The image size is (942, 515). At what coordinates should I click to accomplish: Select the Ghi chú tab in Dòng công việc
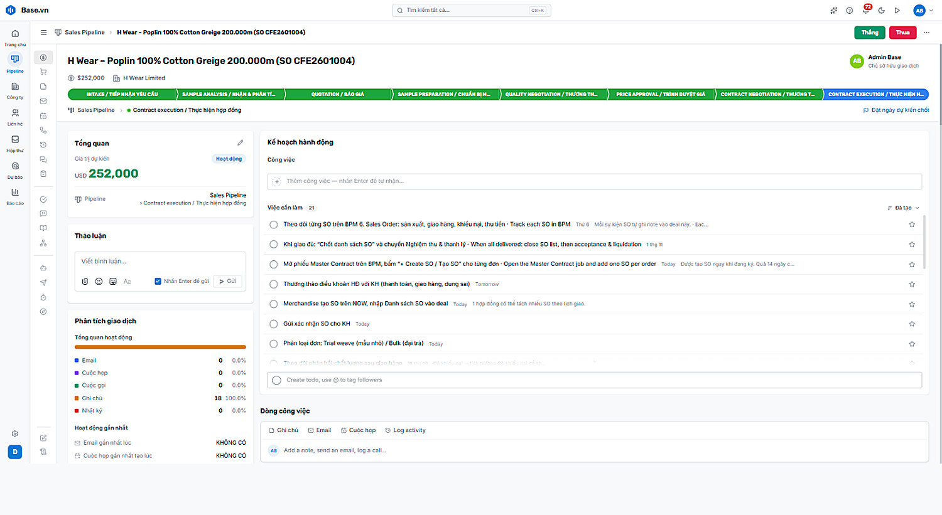(283, 430)
